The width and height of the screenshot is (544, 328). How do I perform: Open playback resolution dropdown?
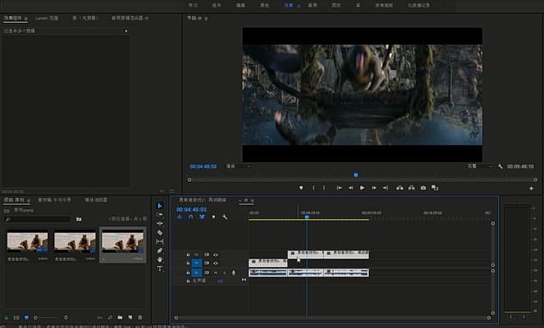(479, 167)
